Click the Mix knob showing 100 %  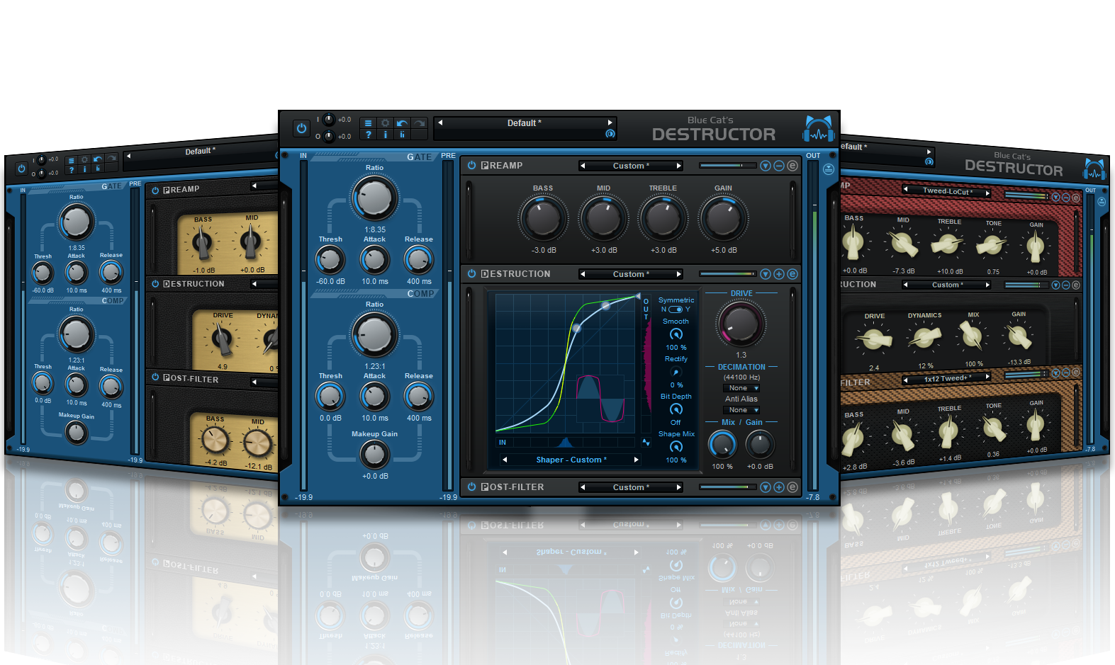coord(722,445)
